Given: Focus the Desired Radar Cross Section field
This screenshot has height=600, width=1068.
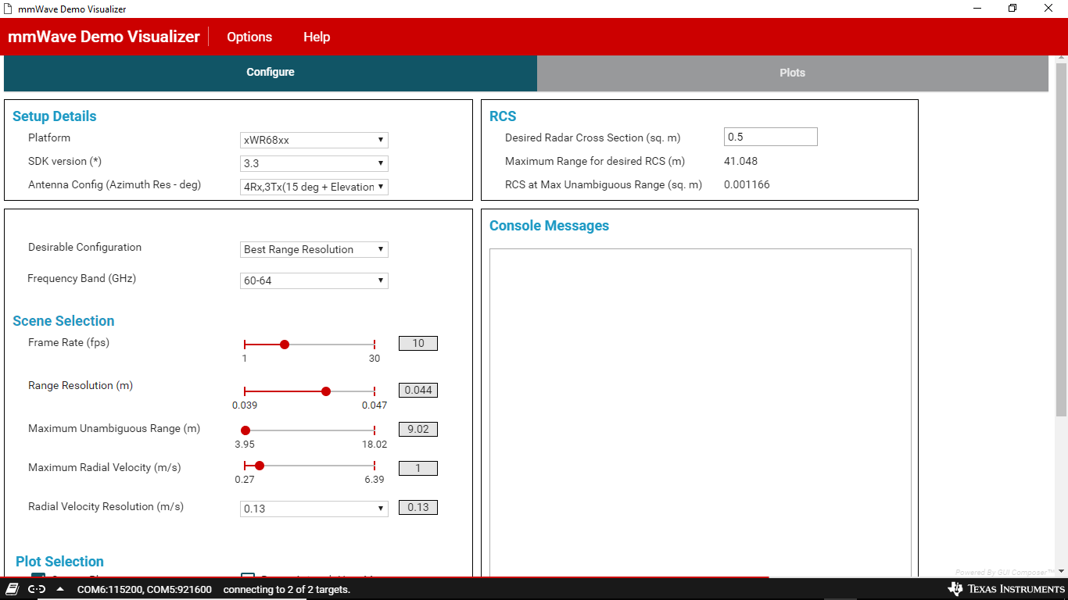Looking at the screenshot, I should [771, 137].
